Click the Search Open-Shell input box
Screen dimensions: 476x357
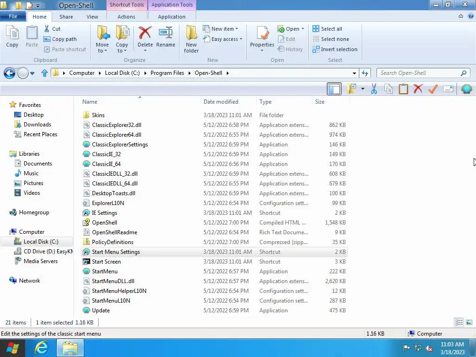click(x=423, y=73)
